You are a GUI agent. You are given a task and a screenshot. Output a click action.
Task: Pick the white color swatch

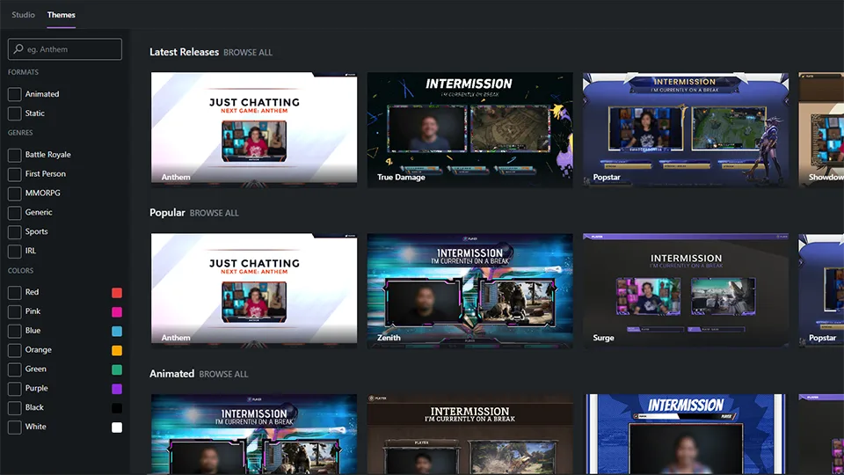[117, 427]
